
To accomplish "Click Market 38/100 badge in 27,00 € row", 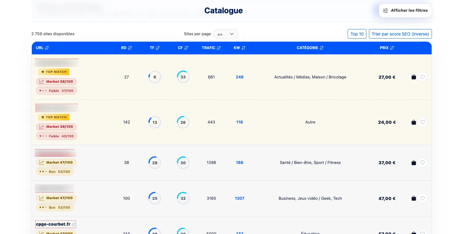I will point(56,81).
